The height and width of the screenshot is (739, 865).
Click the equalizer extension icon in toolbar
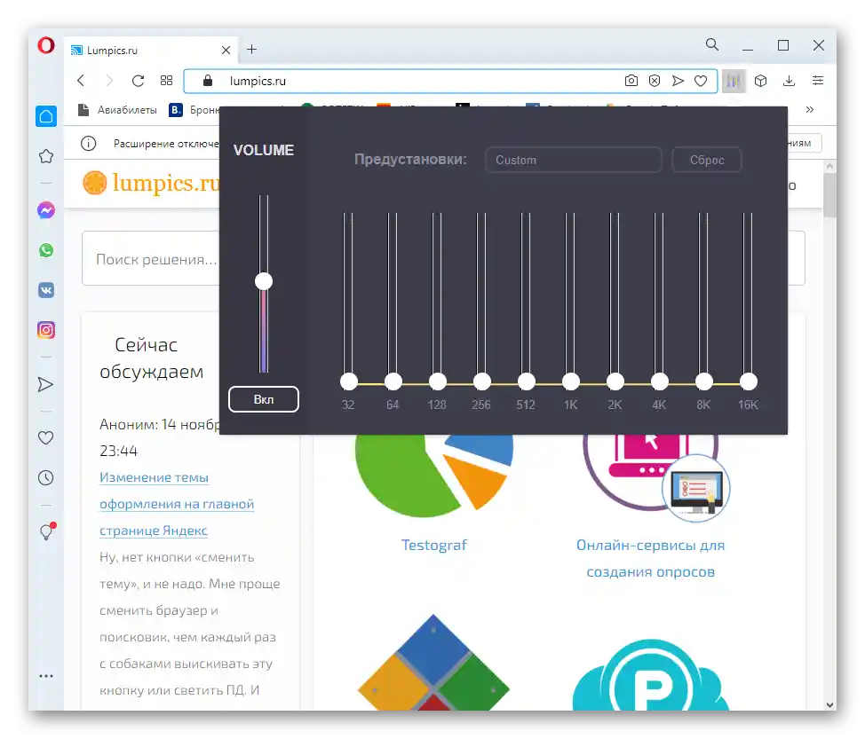(734, 81)
